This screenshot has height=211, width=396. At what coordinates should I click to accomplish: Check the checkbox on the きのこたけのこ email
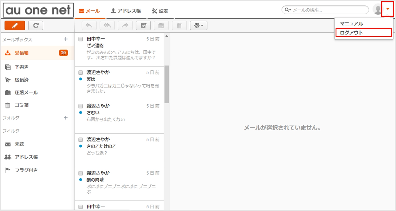coord(80,139)
